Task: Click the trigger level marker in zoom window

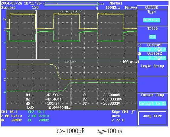Action: [x=5, y=69]
